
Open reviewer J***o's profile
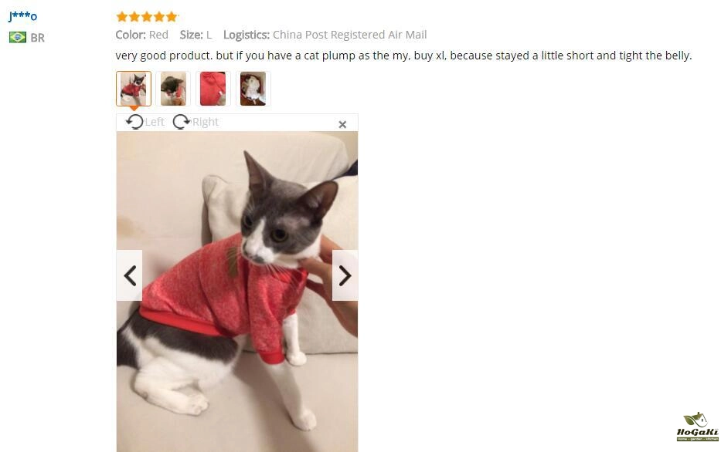click(23, 16)
